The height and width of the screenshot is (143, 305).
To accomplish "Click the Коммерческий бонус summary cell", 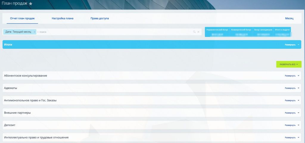I will 242,32.
